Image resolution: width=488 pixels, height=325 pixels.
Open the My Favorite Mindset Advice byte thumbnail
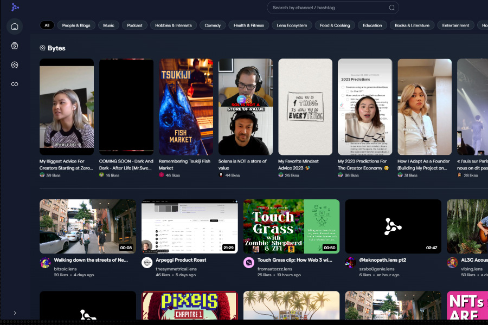305,107
